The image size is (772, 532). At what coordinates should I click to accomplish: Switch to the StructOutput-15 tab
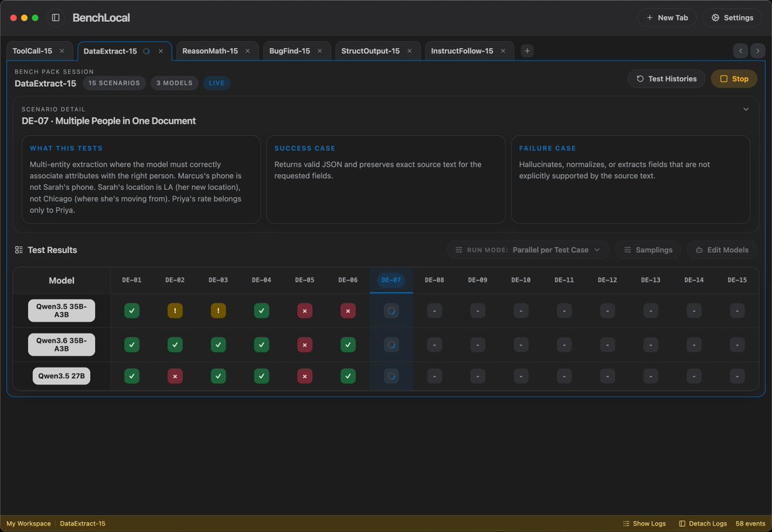[x=370, y=51]
